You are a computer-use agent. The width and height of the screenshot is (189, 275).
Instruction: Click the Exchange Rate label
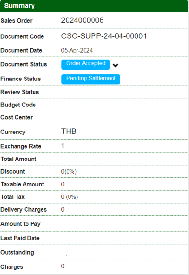point(21,146)
